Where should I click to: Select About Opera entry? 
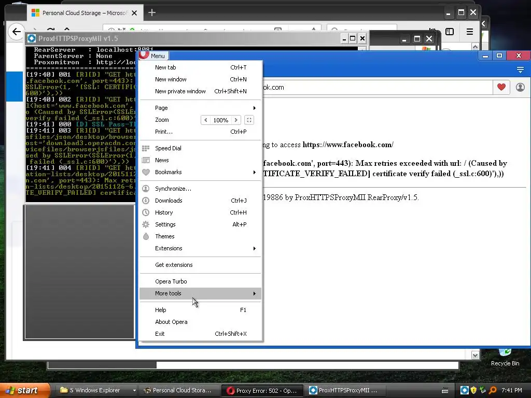click(201, 322)
